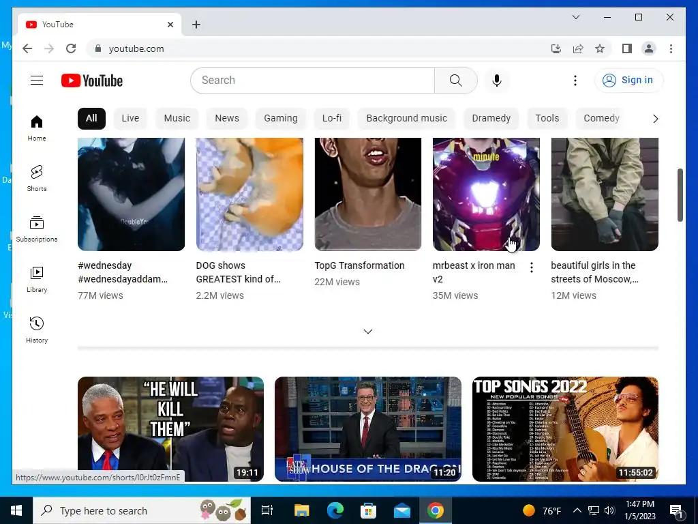The height and width of the screenshot is (524, 698).
Task: Open Shorts in sidebar
Action: point(37,178)
